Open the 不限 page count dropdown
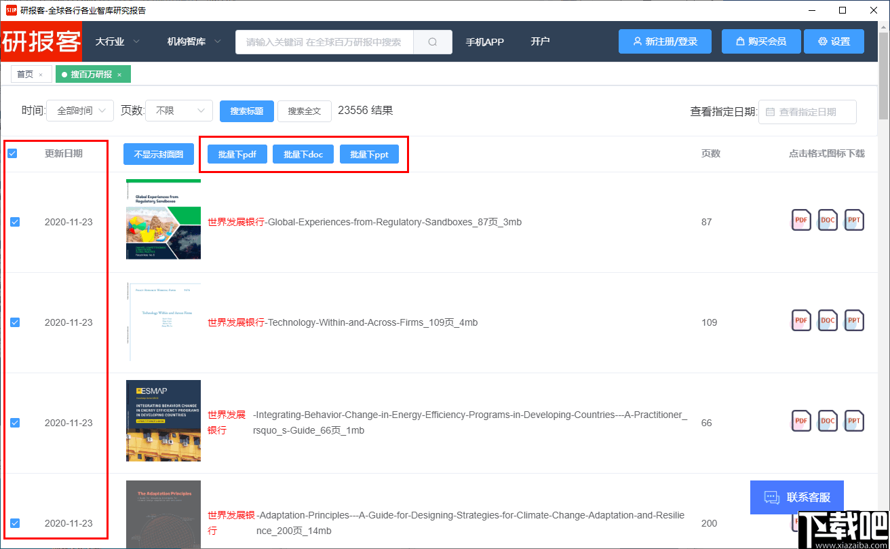 pos(179,111)
